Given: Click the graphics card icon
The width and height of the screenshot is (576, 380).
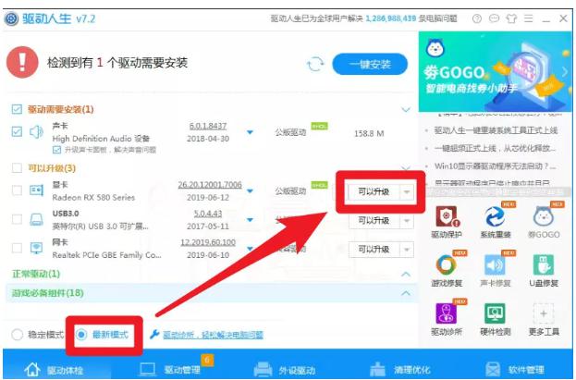Looking at the screenshot, I should (x=36, y=190).
